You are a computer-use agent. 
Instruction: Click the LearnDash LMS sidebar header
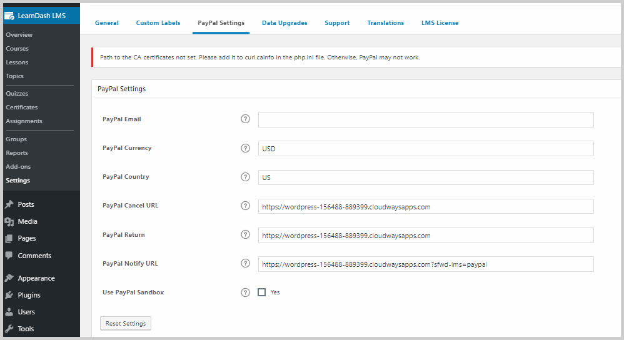(x=41, y=16)
